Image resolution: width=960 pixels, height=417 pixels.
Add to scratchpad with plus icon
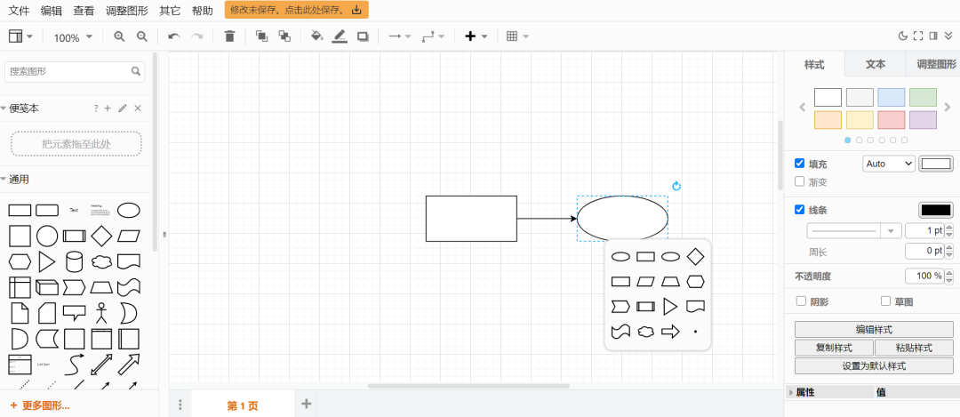108,108
